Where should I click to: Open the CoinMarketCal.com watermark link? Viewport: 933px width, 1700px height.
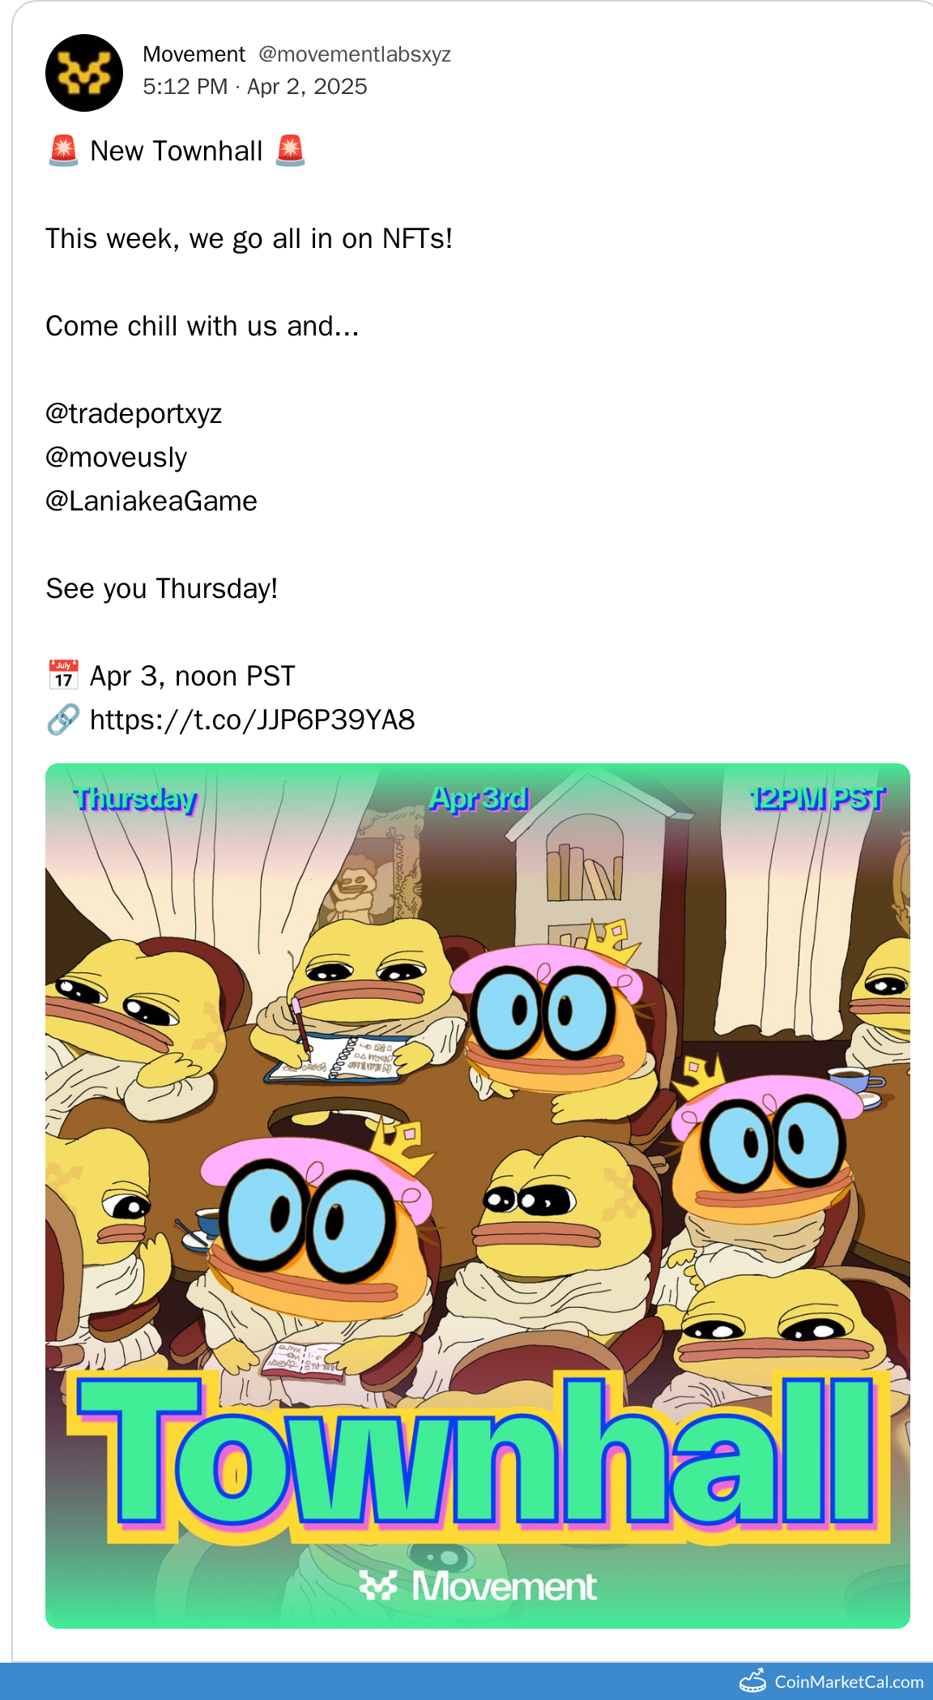click(x=849, y=1682)
